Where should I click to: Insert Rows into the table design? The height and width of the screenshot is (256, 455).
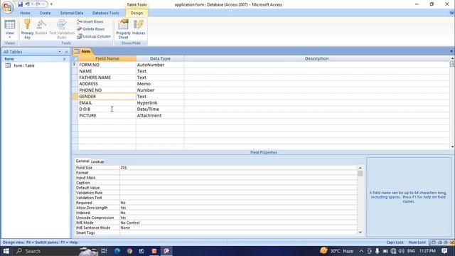pyautogui.click(x=90, y=22)
